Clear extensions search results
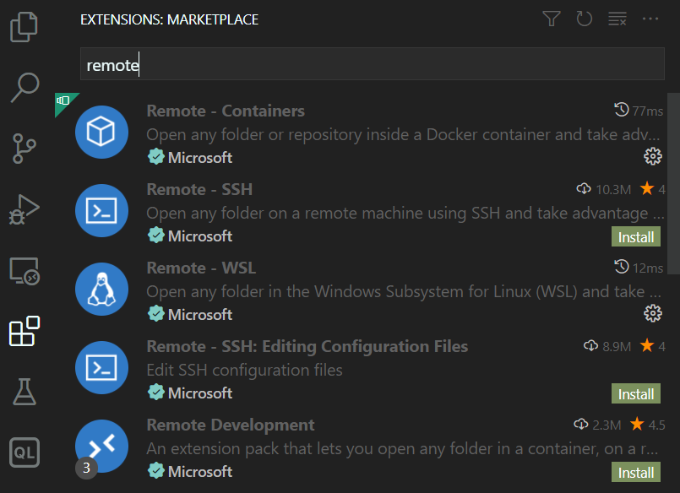This screenshot has height=493, width=680. 617,19
